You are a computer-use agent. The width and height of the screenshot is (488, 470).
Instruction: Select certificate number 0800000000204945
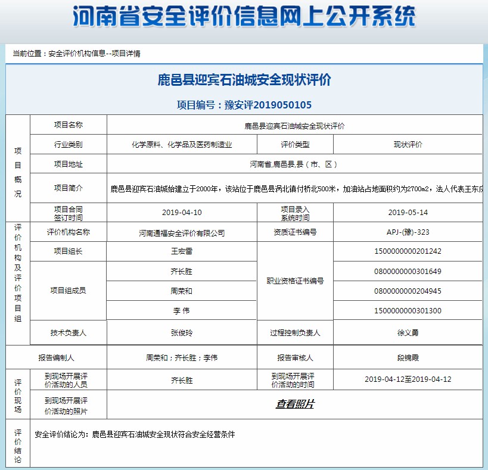408,291
